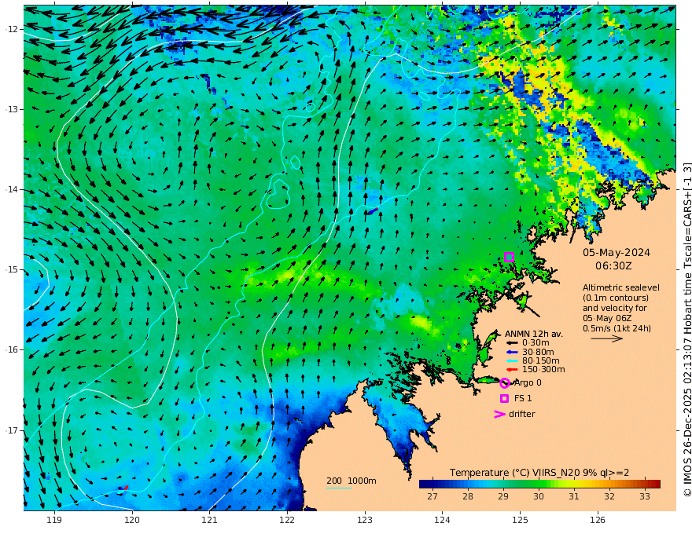Click the magenta drifter arrowhead legend symbol
692x534 pixels.
click(499, 414)
